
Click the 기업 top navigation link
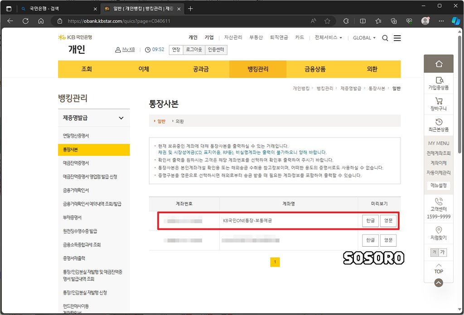coord(209,38)
